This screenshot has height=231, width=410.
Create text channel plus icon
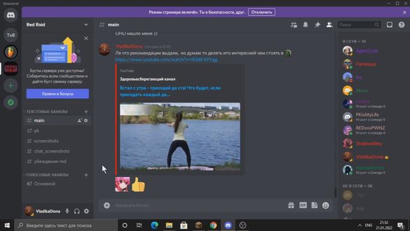(86, 112)
